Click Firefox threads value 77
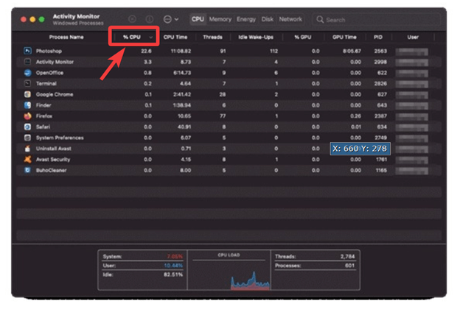The width and height of the screenshot is (460, 312). [223, 116]
